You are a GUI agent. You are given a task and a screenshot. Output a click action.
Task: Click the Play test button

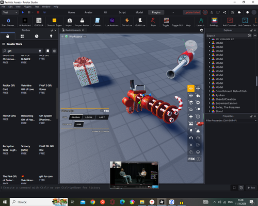click(x=23, y=12)
